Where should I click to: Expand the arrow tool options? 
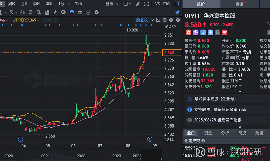[16, 12]
